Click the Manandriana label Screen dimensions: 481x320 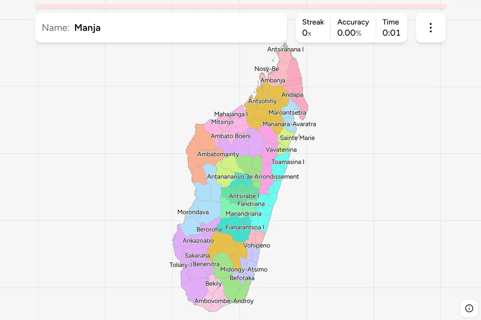[x=244, y=213]
